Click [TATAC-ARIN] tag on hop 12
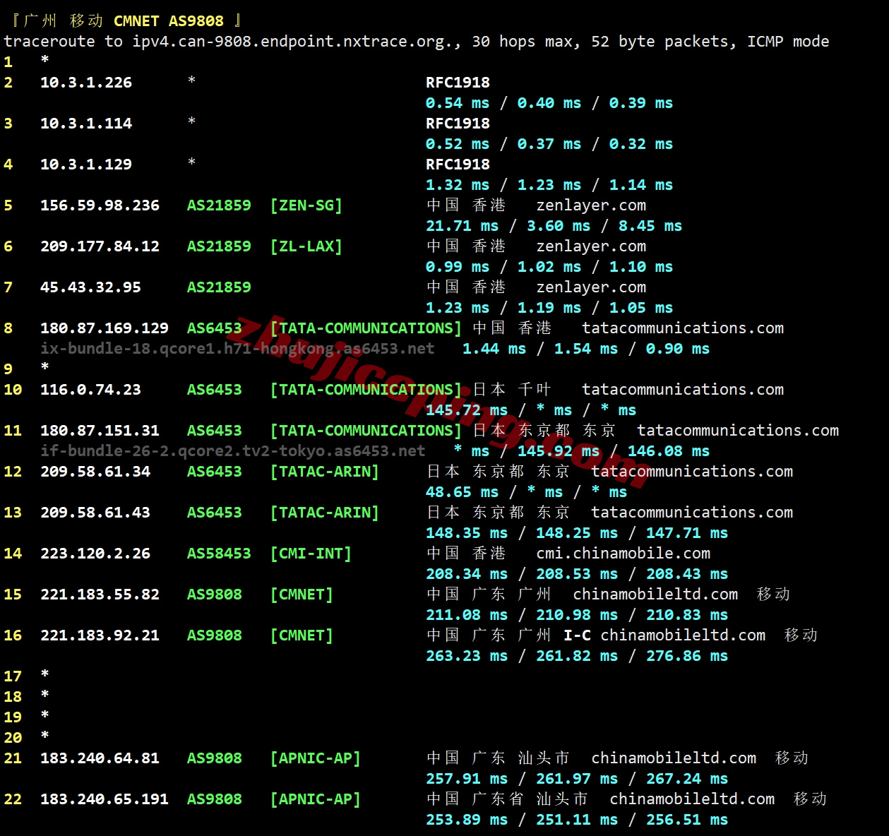889x836 pixels. pos(324,472)
